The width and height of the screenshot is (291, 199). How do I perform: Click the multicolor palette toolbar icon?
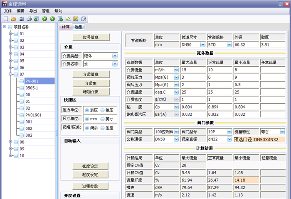(x=76, y=19)
